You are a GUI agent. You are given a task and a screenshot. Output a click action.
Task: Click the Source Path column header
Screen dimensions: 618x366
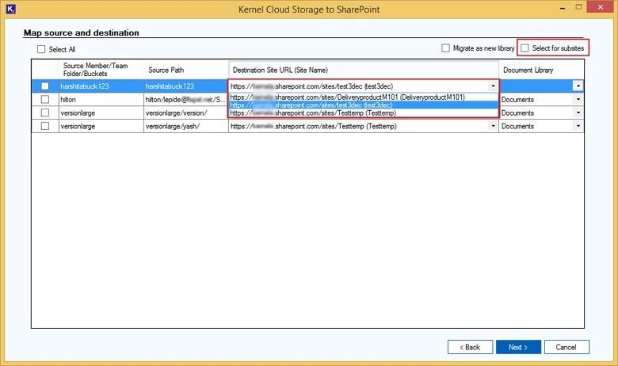pos(186,70)
